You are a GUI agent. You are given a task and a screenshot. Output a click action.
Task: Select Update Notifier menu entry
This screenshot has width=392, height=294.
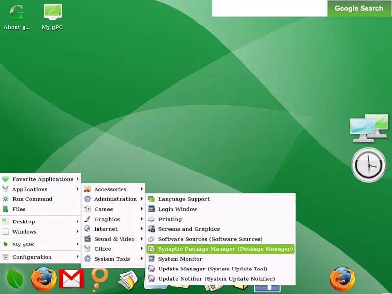[220, 279]
